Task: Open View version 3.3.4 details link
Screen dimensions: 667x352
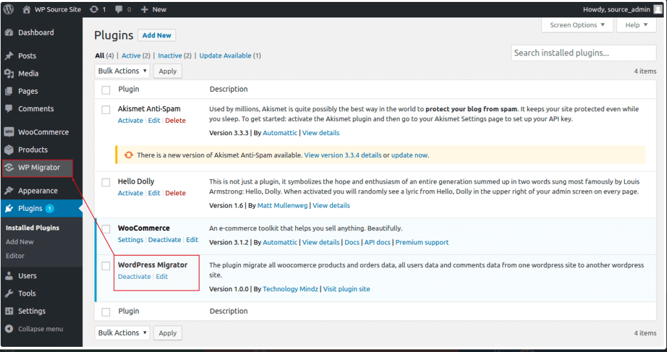Action: (x=343, y=155)
